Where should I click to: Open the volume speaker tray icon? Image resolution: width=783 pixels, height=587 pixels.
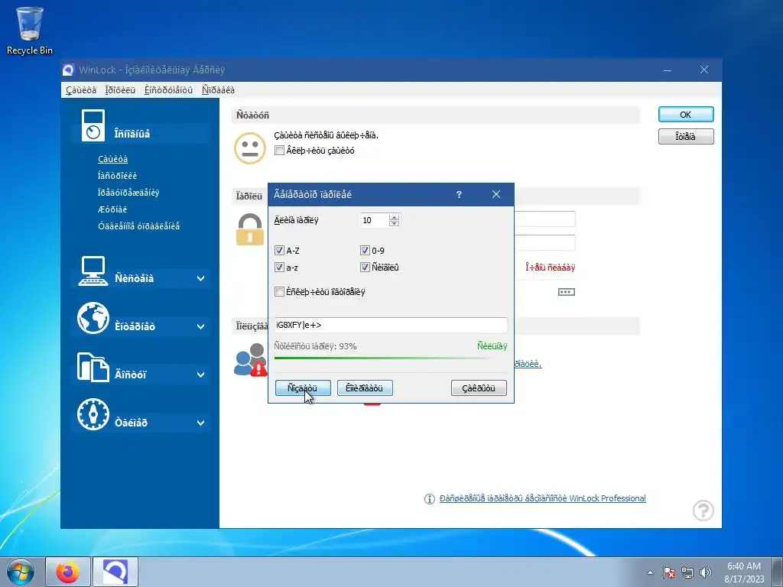tap(705, 572)
